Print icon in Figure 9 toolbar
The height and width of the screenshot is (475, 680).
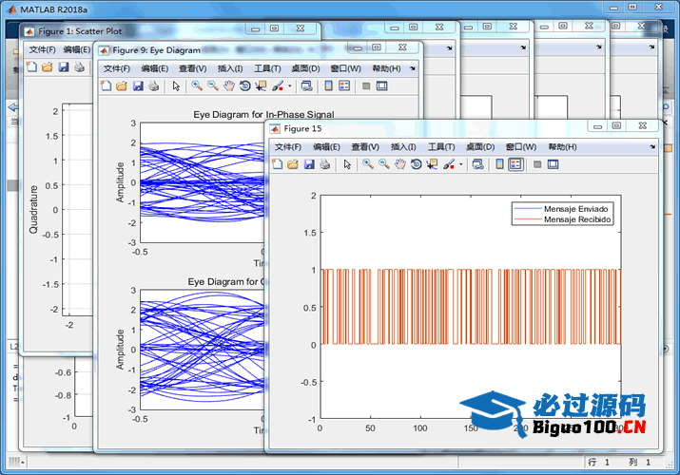[154, 86]
